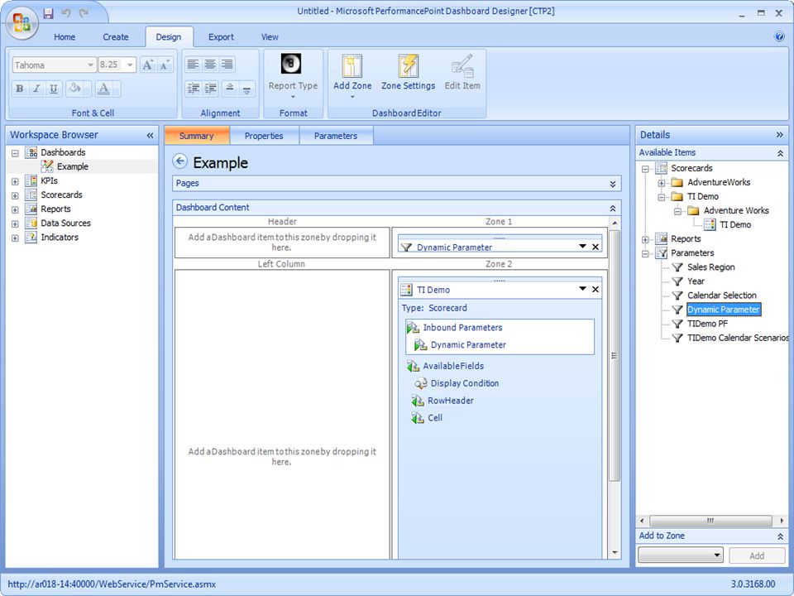
Task: Switch to the Export ribbon tab
Action: click(x=221, y=37)
